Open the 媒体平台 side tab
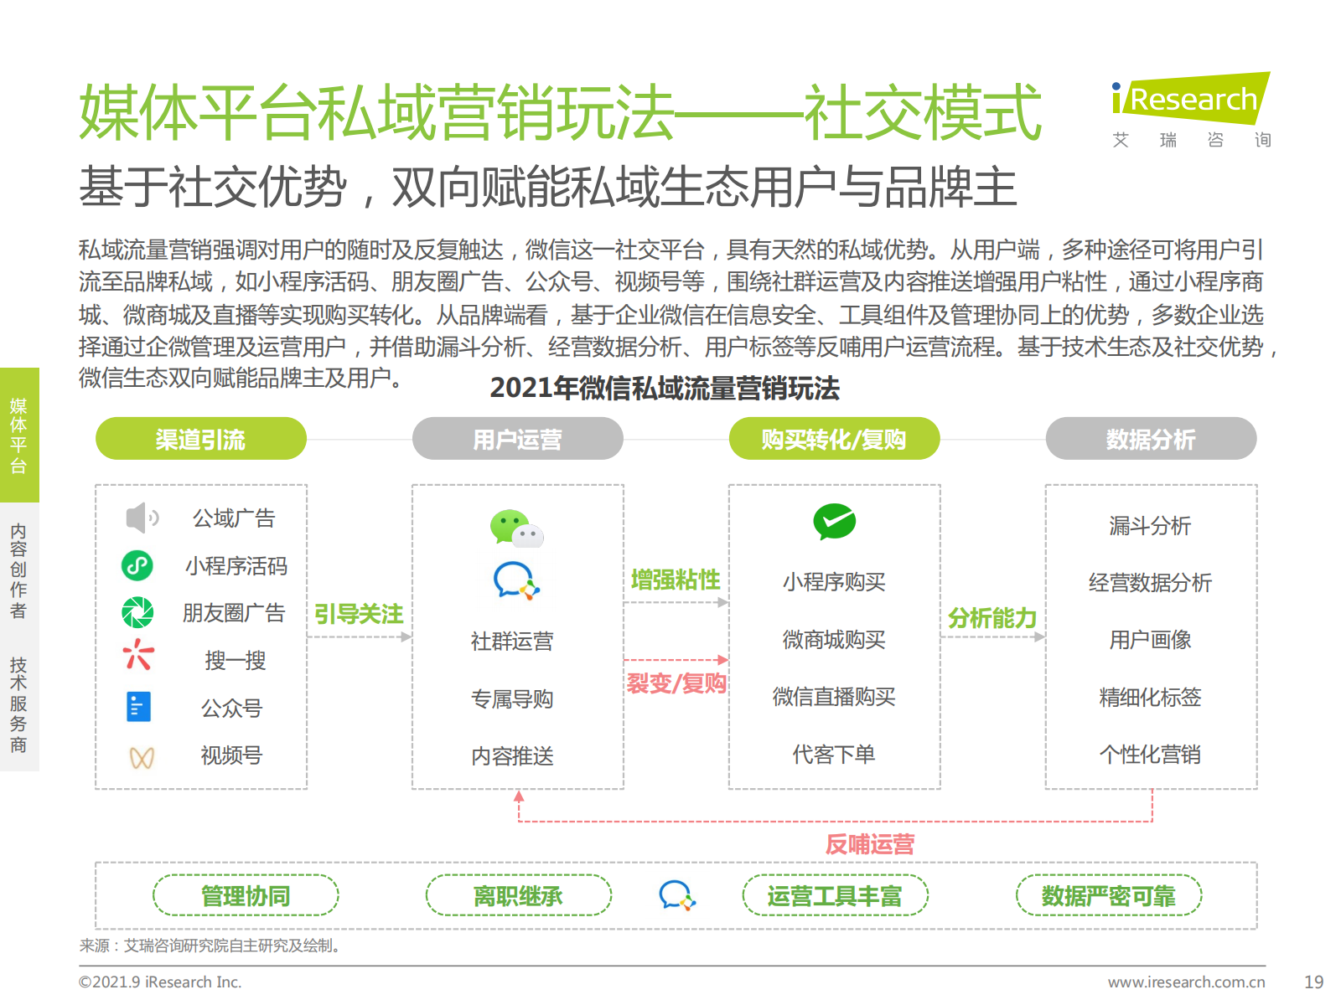This screenshot has height=1005, width=1341. tap(19, 435)
